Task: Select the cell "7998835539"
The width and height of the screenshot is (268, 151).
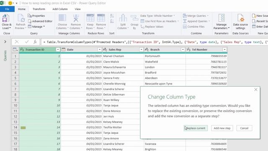Action: (x=206, y=56)
